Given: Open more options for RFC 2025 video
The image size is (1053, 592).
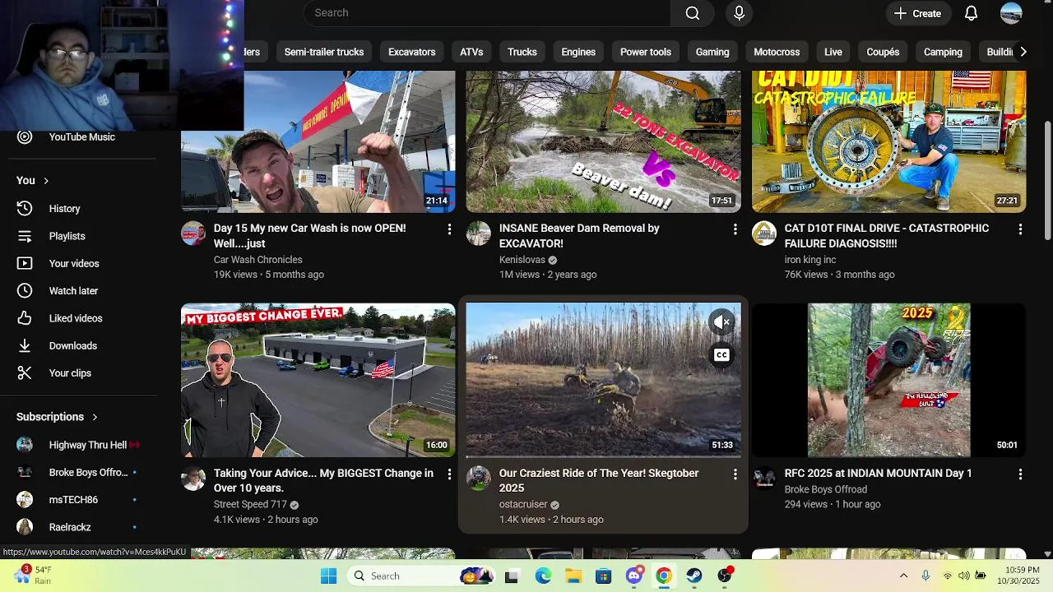Looking at the screenshot, I should 1020,474.
